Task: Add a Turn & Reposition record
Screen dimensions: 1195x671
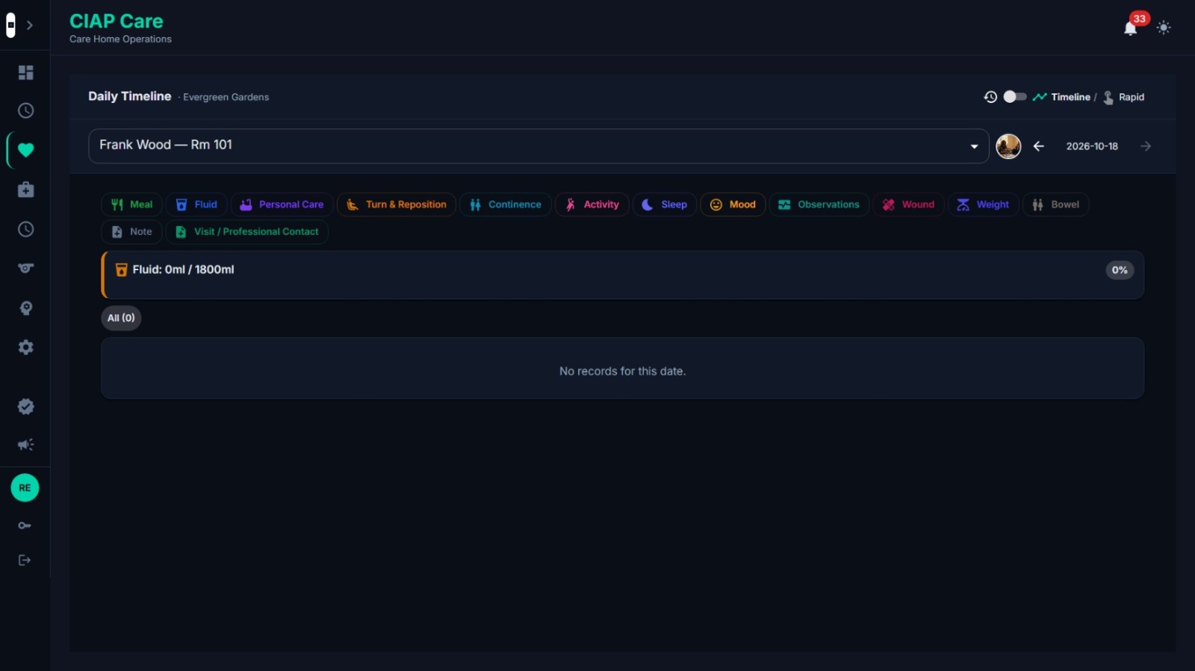Action: pyautogui.click(x=397, y=205)
